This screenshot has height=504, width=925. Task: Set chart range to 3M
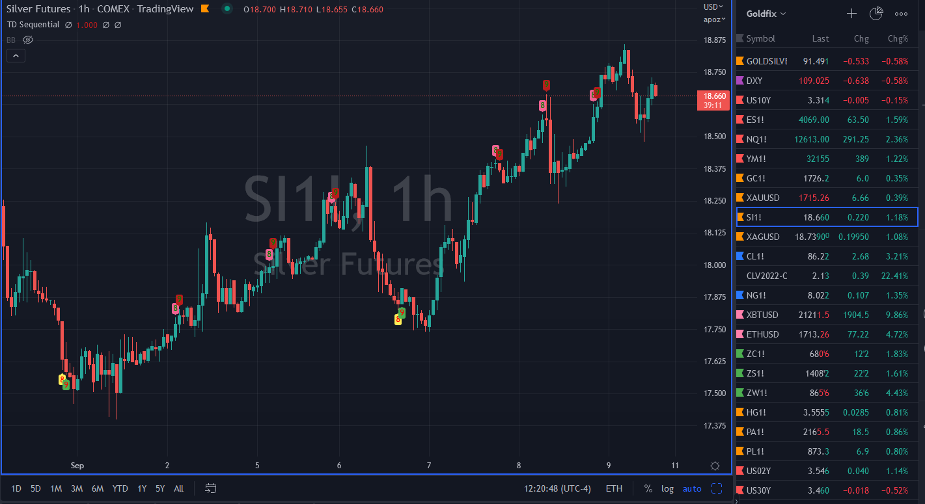coord(77,488)
